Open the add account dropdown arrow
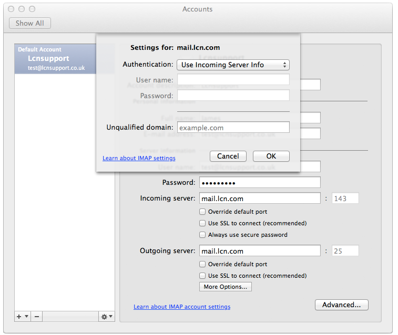 pyautogui.click(x=26, y=316)
